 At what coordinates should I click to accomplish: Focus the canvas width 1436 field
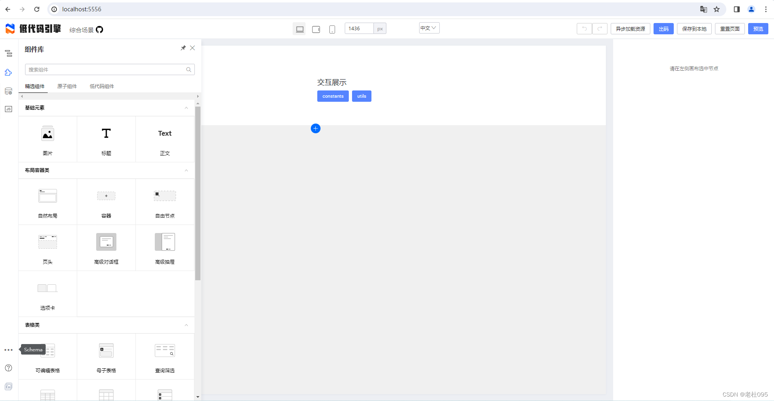click(359, 28)
